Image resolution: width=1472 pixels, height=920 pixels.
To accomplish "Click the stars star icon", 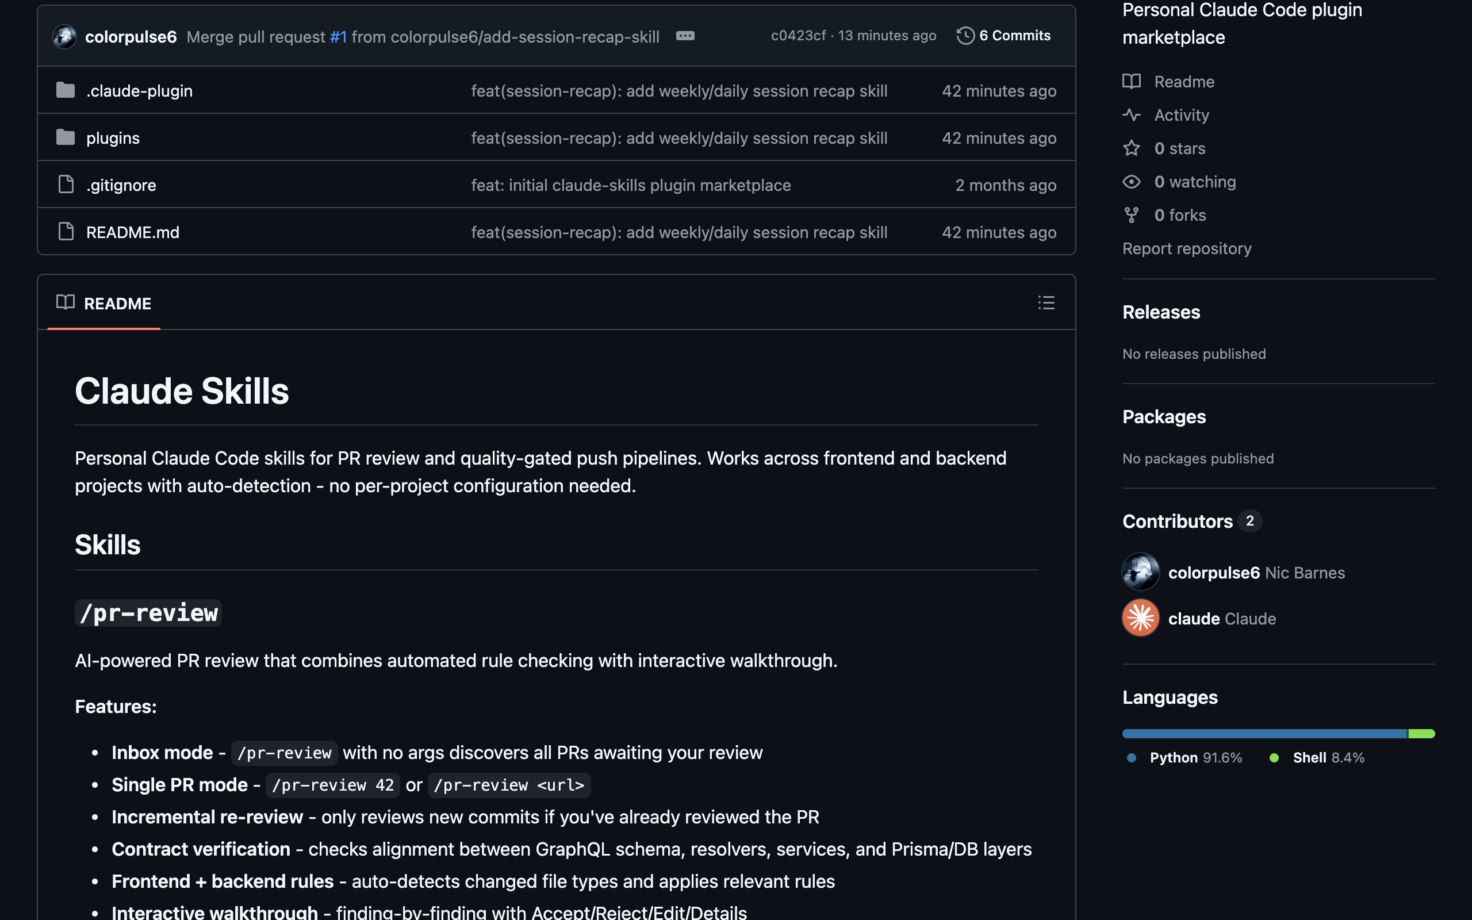I will point(1132,148).
